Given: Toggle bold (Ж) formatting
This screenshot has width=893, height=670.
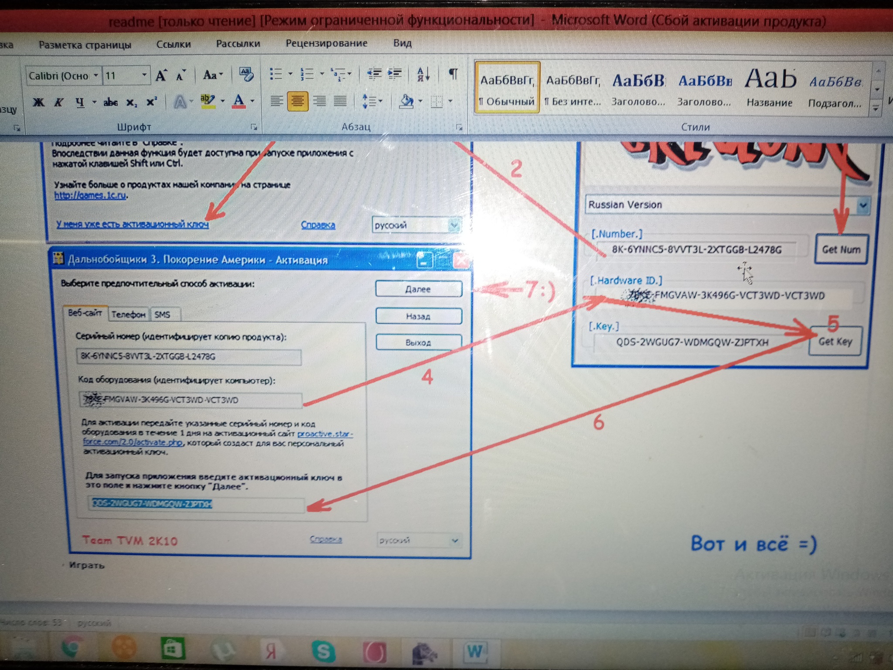Looking at the screenshot, I should (x=39, y=103).
